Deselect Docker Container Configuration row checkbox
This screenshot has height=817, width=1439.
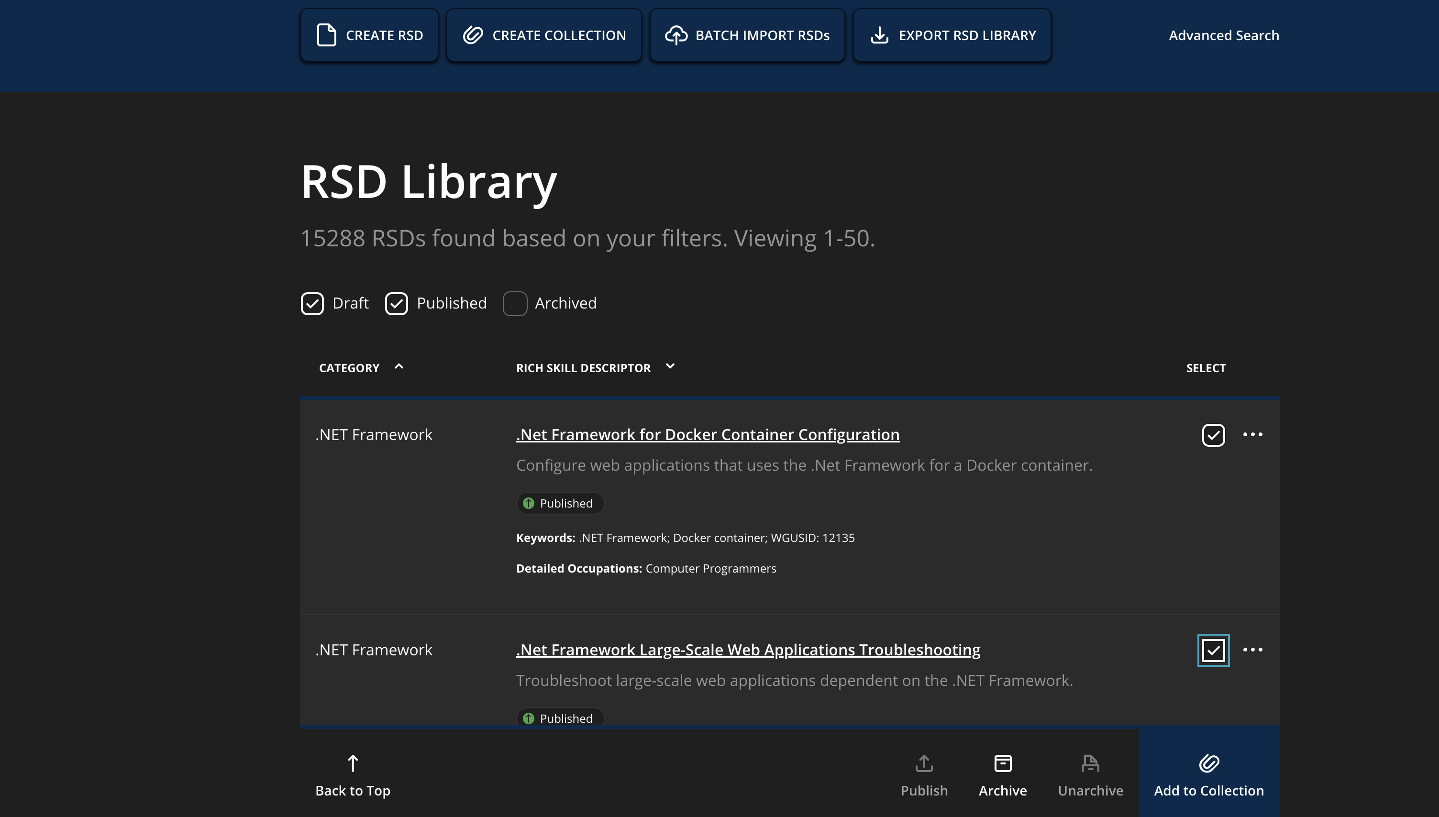coord(1214,435)
